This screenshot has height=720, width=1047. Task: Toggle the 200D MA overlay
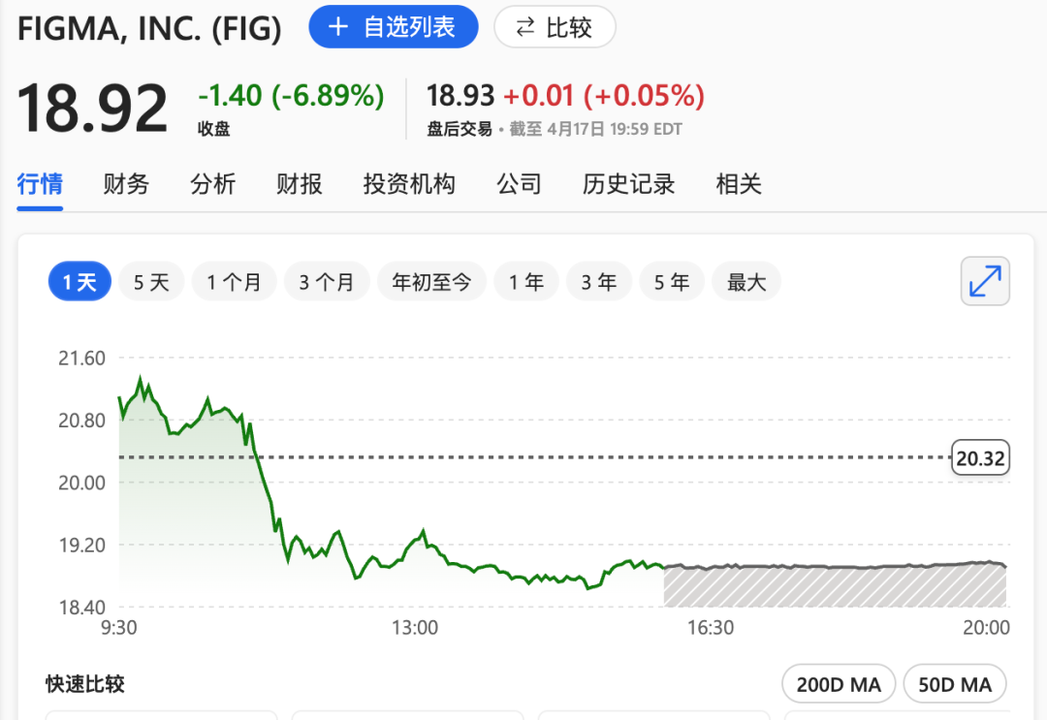coord(838,683)
